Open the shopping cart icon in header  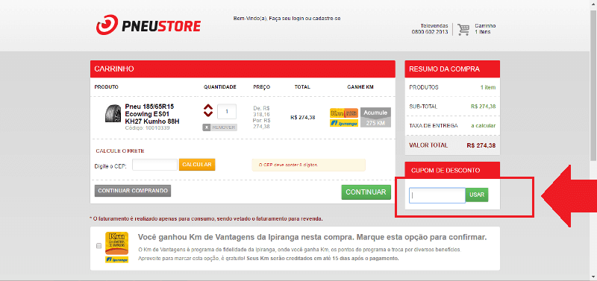[463, 29]
